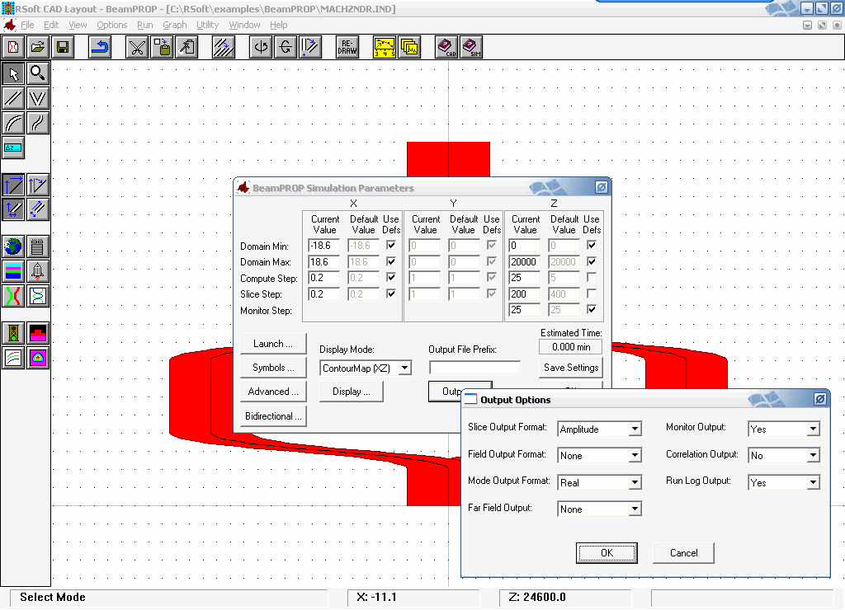845x610 pixels.
Task: Toggle Use Defs for X Domain Max
Action: [x=391, y=261]
